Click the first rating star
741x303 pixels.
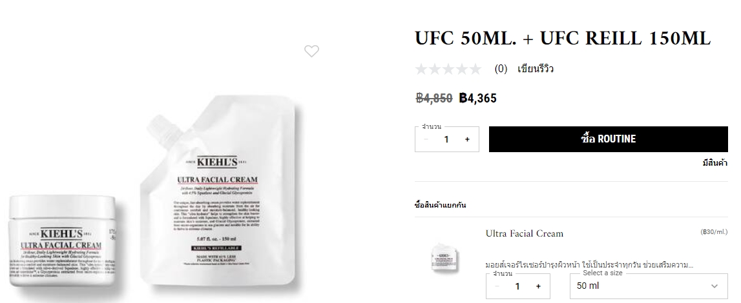[422, 70]
